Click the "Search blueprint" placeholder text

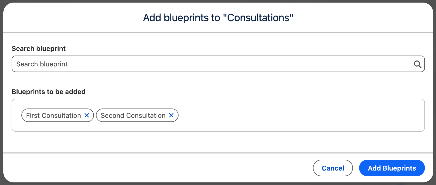42,64
